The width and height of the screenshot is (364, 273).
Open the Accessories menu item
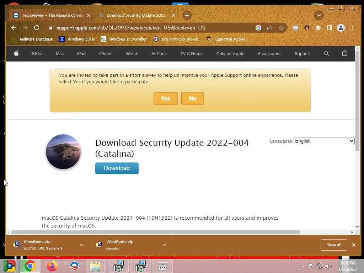click(x=269, y=54)
